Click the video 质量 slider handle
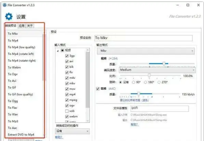 click(x=164, y=64)
